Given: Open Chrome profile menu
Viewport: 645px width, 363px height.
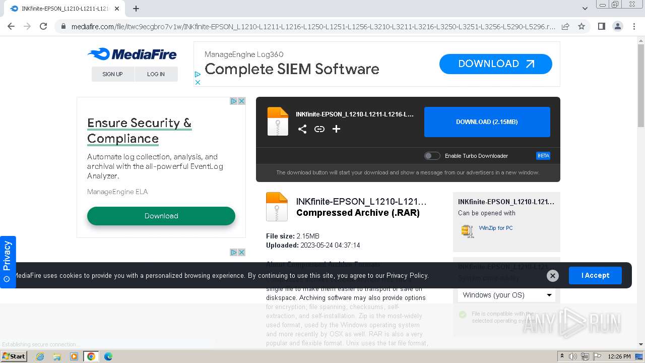Looking at the screenshot, I should (x=617, y=26).
